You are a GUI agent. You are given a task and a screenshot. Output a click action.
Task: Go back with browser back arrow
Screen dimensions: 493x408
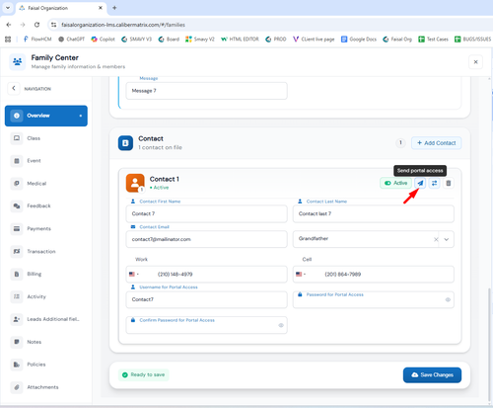(9, 25)
